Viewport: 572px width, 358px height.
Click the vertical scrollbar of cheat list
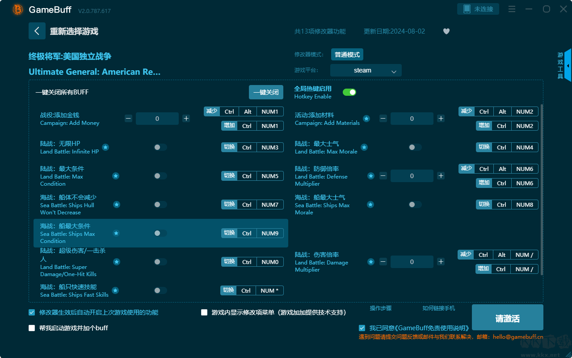coord(543,189)
